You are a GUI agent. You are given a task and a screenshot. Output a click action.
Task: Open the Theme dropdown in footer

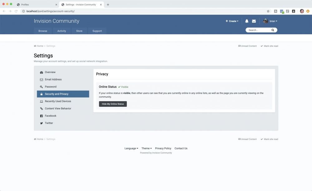pyautogui.click(x=146, y=148)
